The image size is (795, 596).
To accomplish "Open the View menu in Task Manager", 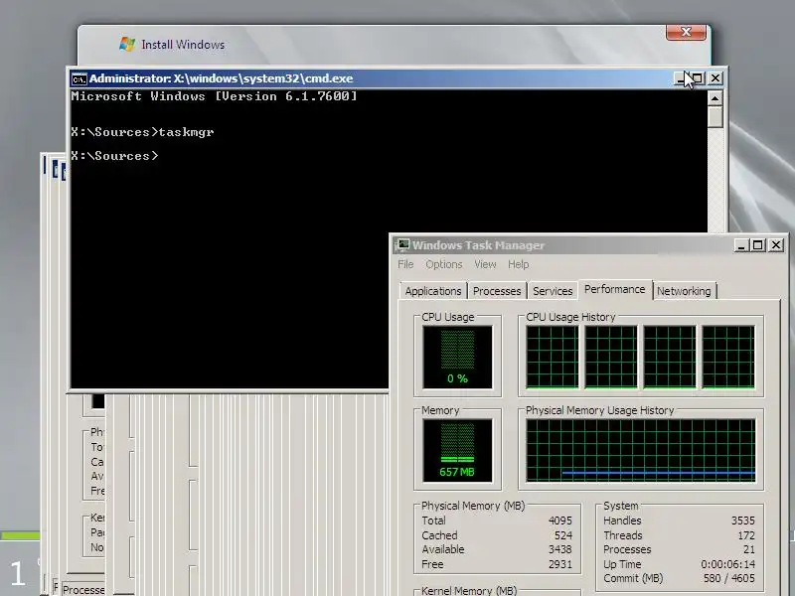I will [485, 264].
